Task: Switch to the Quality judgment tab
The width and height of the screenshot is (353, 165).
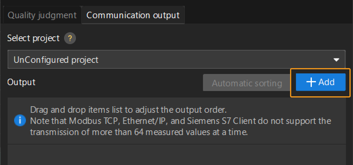Action: tap(42, 15)
